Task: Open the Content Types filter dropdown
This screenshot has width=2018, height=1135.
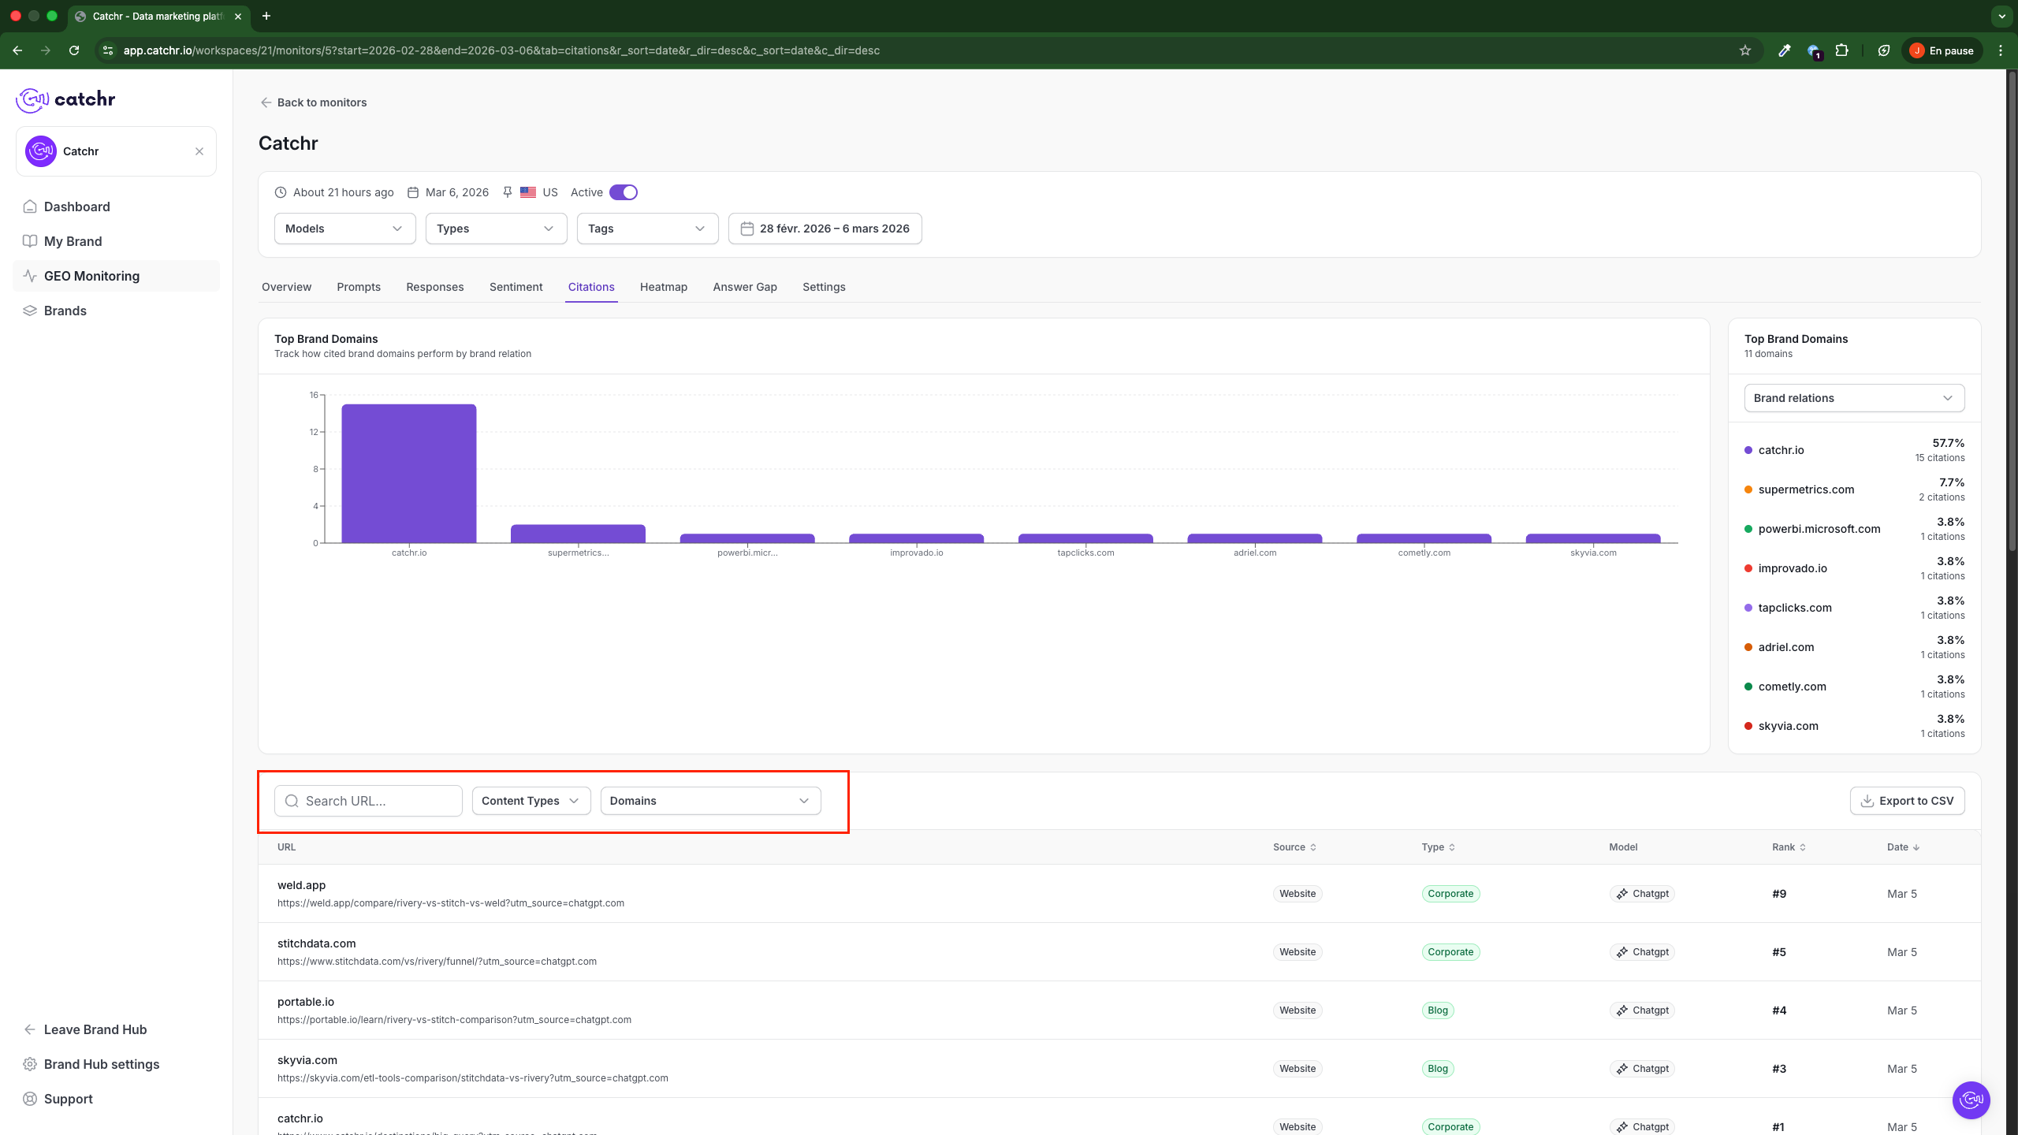Action: click(x=531, y=801)
